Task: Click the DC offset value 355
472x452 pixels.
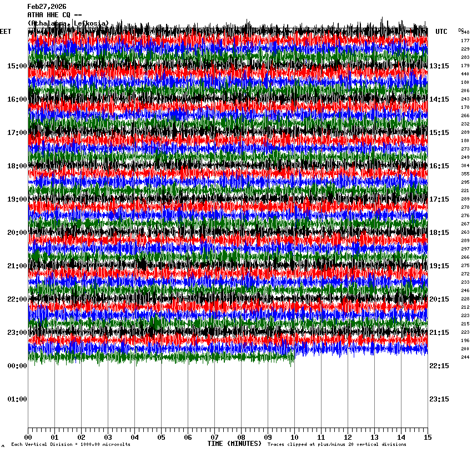Action: point(465,174)
